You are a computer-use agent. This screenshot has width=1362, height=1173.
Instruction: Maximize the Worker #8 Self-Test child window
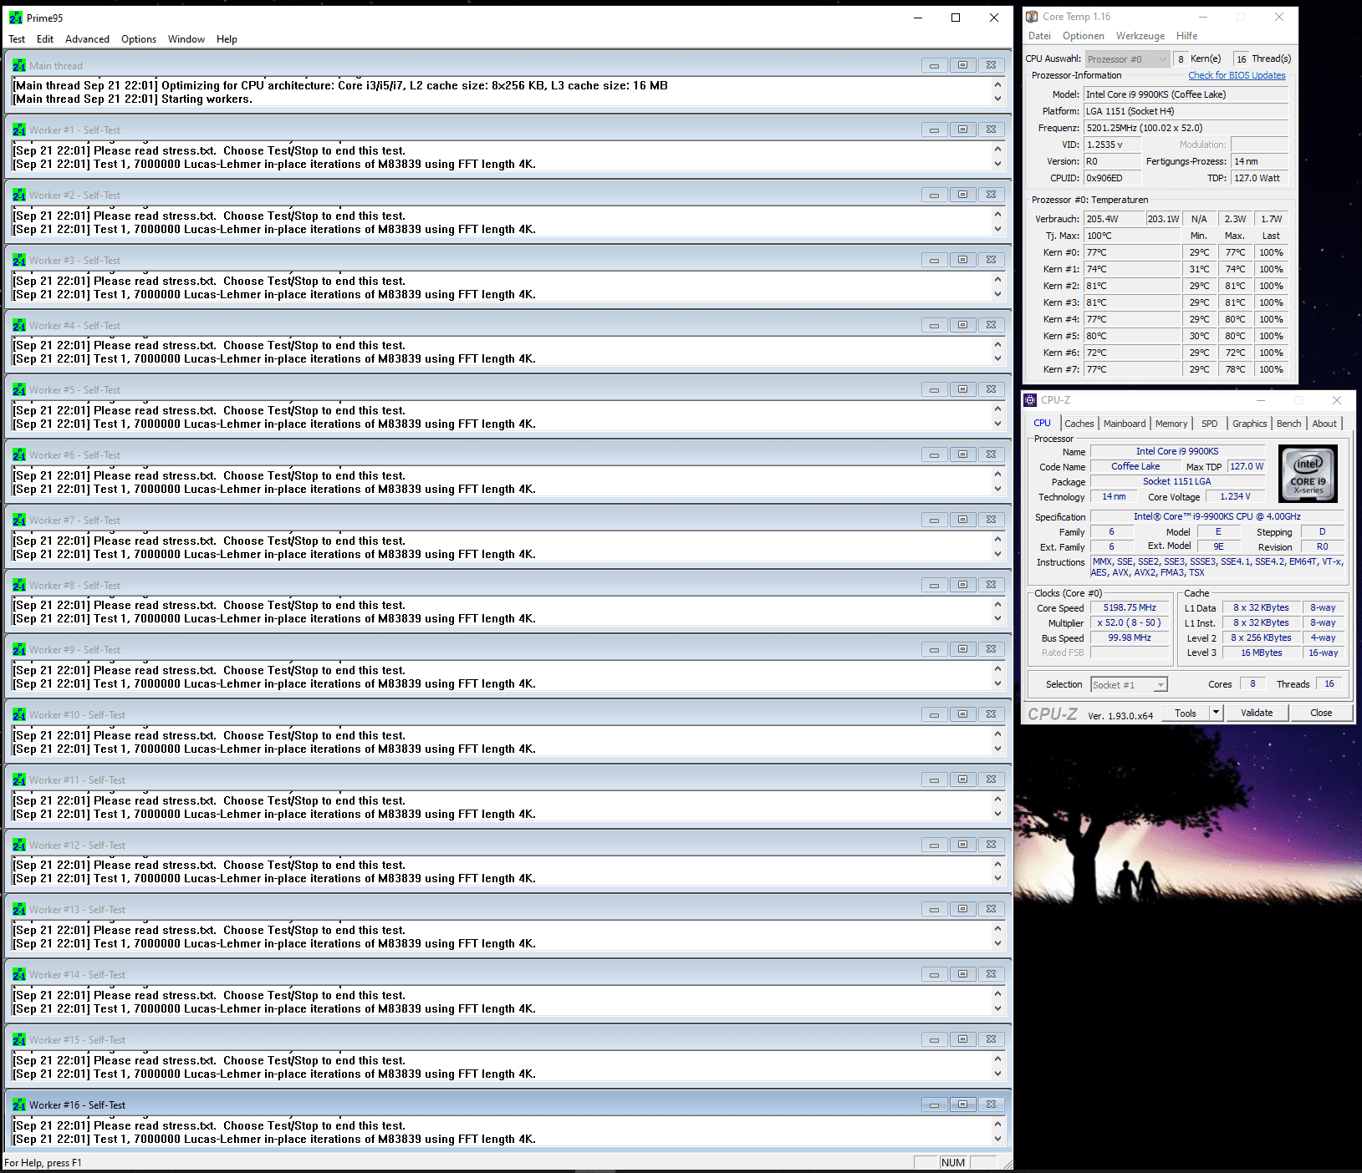[x=962, y=585]
